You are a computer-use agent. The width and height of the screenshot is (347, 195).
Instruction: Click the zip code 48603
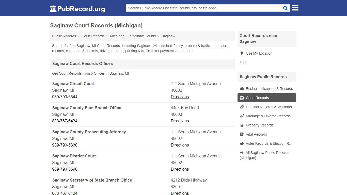point(177,114)
